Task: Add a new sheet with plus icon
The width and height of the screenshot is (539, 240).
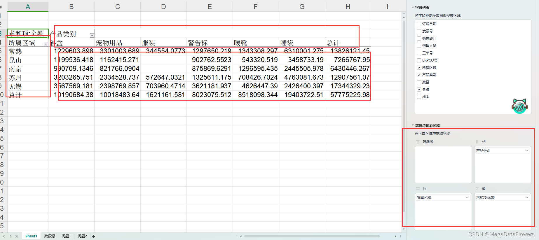Action: tap(94, 236)
